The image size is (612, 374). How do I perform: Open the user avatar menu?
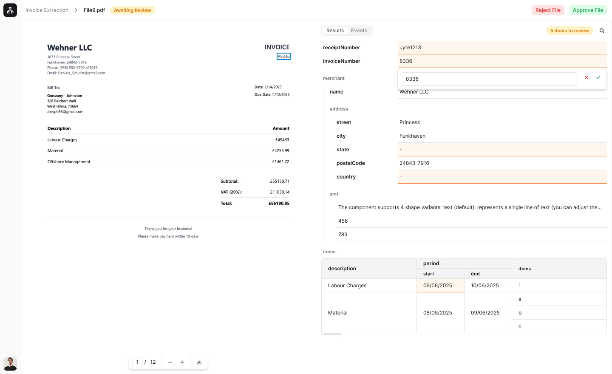10,364
